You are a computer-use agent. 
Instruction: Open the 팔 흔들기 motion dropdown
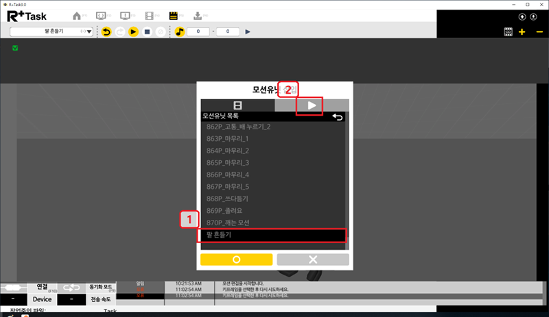point(52,31)
